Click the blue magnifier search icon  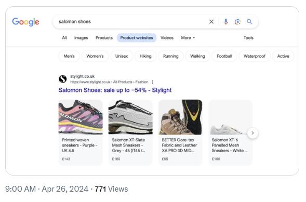(x=249, y=22)
